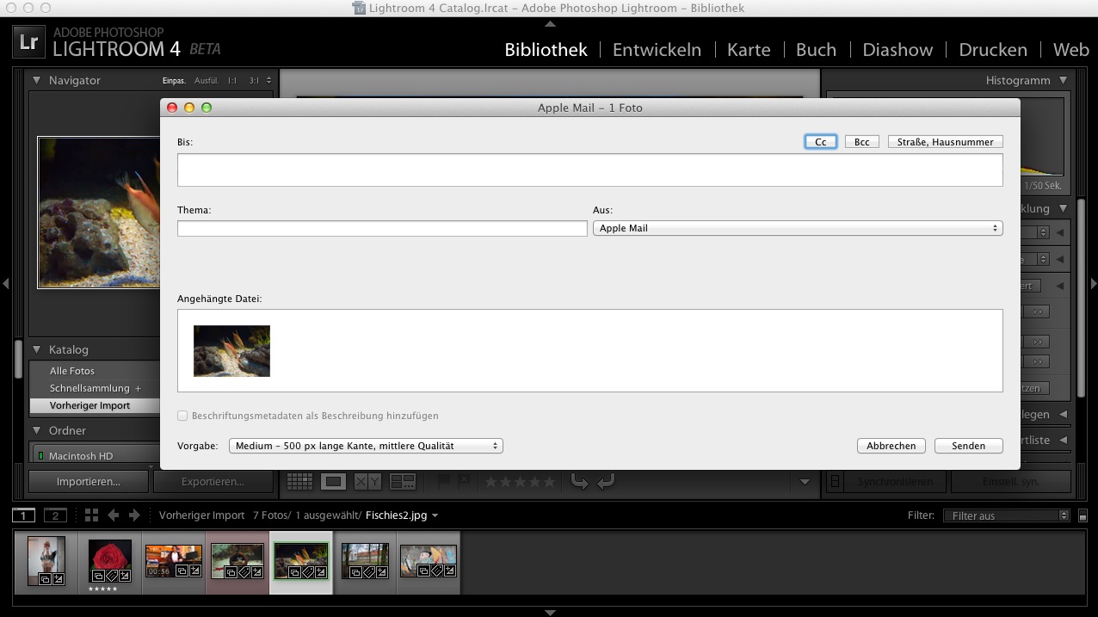Image resolution: width=1098 pixels, height=617 pixels.
Task: Open the Karte module
Action: (x=749, y=50)
